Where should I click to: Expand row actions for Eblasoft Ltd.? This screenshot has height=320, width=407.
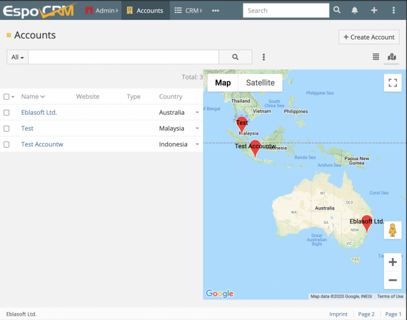pyautogui.click(x=197, y=113)
